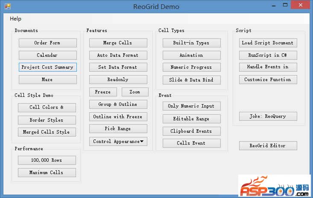Open the Clipboard Events demo
This screenshot has height=198, width=313.
coord(192,131)
